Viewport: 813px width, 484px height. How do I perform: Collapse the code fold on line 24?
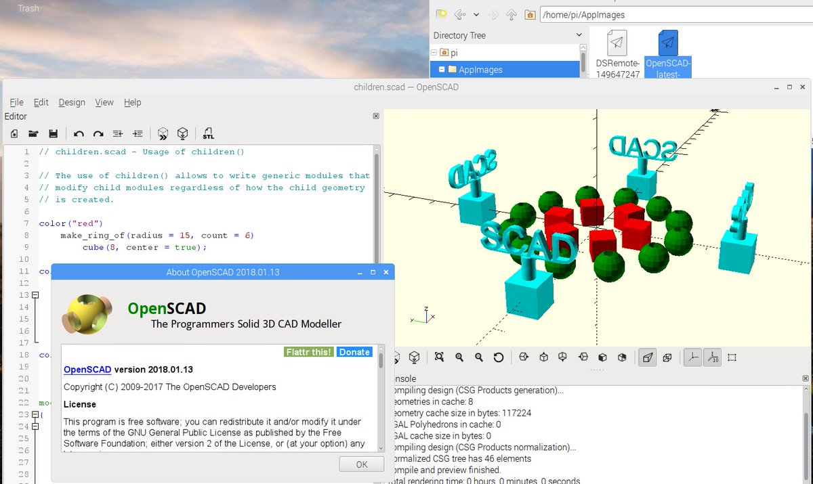[x=36, y=426]
